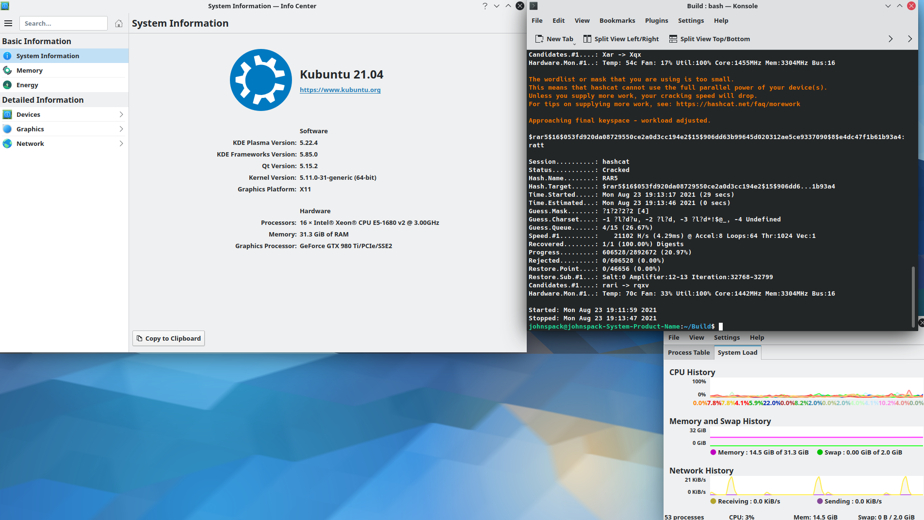The width and height of the screenshot is (924, 520).
Task: Click the Split View Top/Bottom icon
Action: 673,39
